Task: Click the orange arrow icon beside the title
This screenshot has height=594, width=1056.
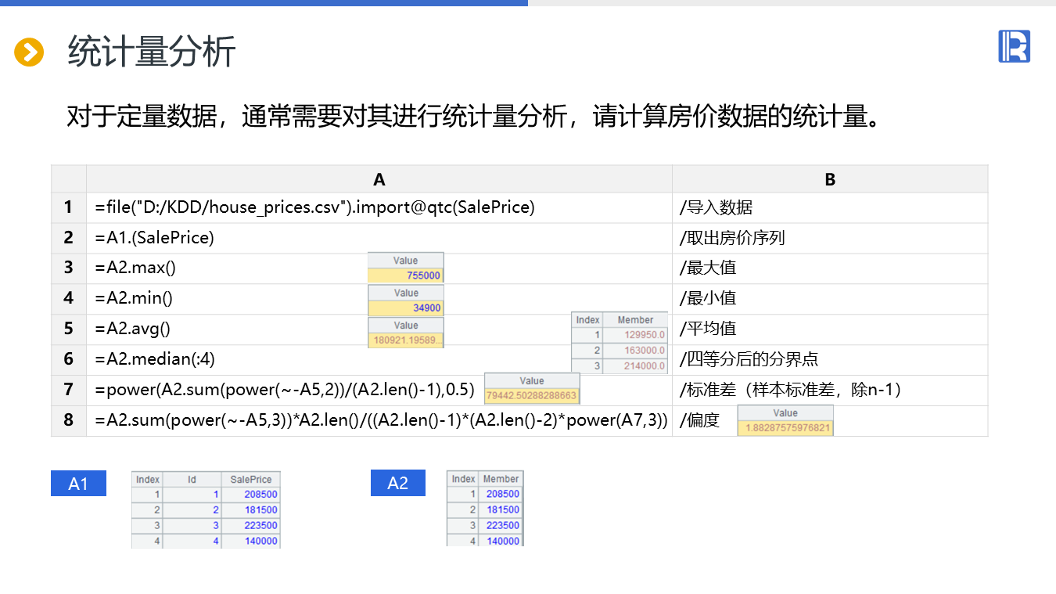Action: pos(29,52)
